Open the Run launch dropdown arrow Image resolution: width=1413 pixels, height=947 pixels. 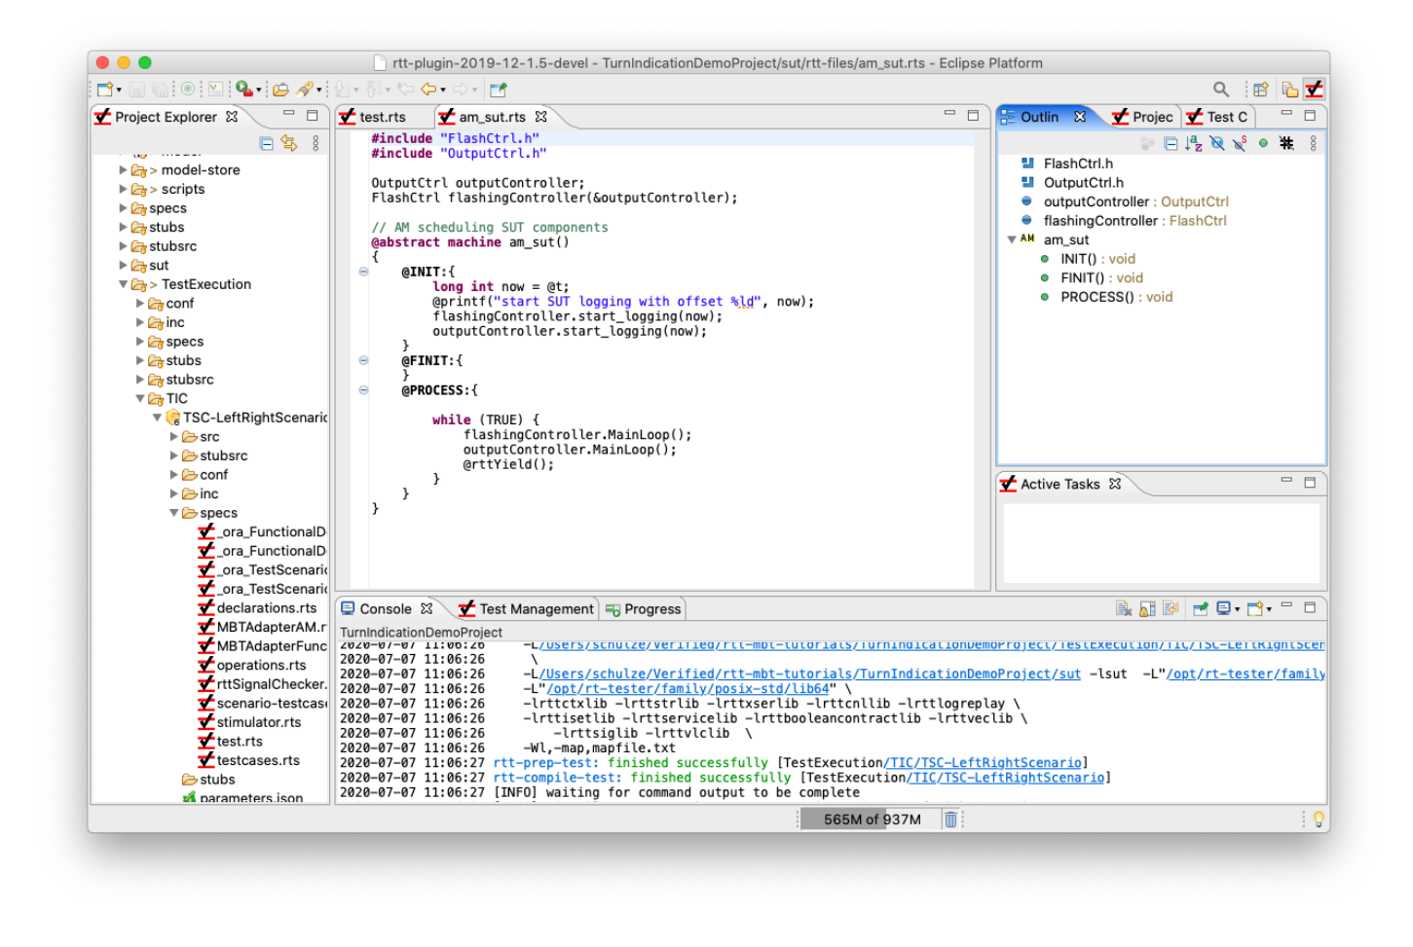pos(259,90)
